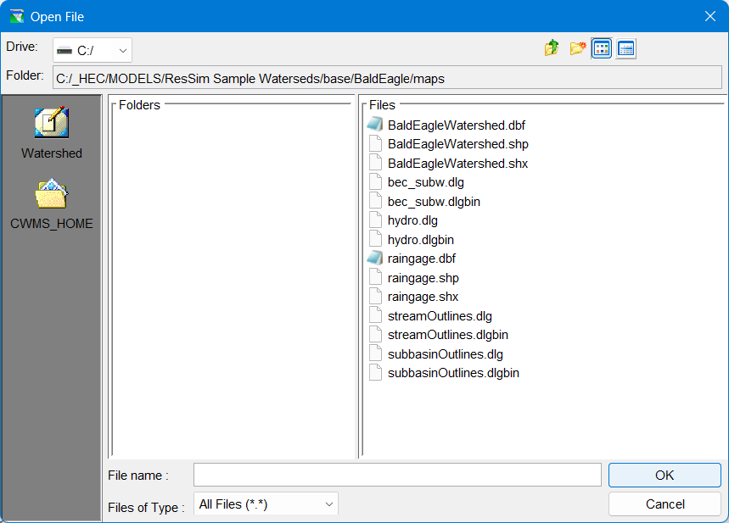Switch to list view
The image size is (729, 523).
coord(602,48)
